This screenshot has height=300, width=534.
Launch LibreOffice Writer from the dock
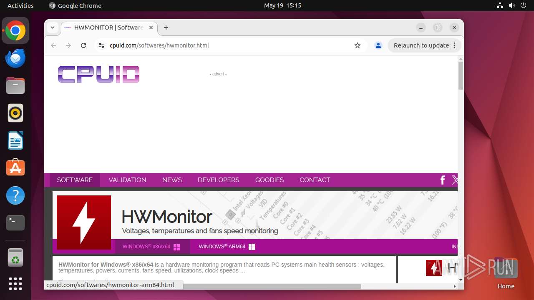(15, 140)
